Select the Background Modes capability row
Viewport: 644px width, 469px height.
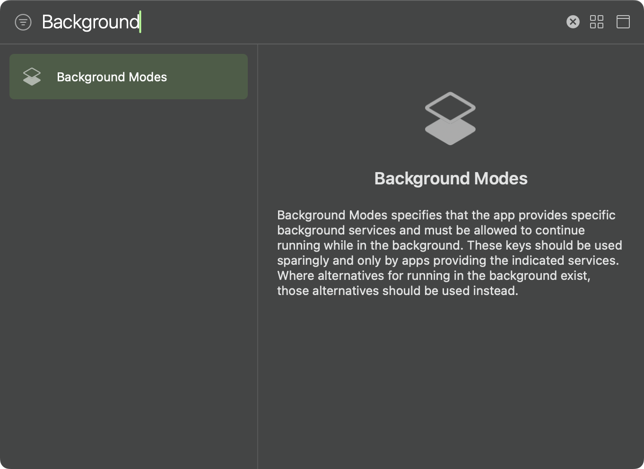click(128, 77)
